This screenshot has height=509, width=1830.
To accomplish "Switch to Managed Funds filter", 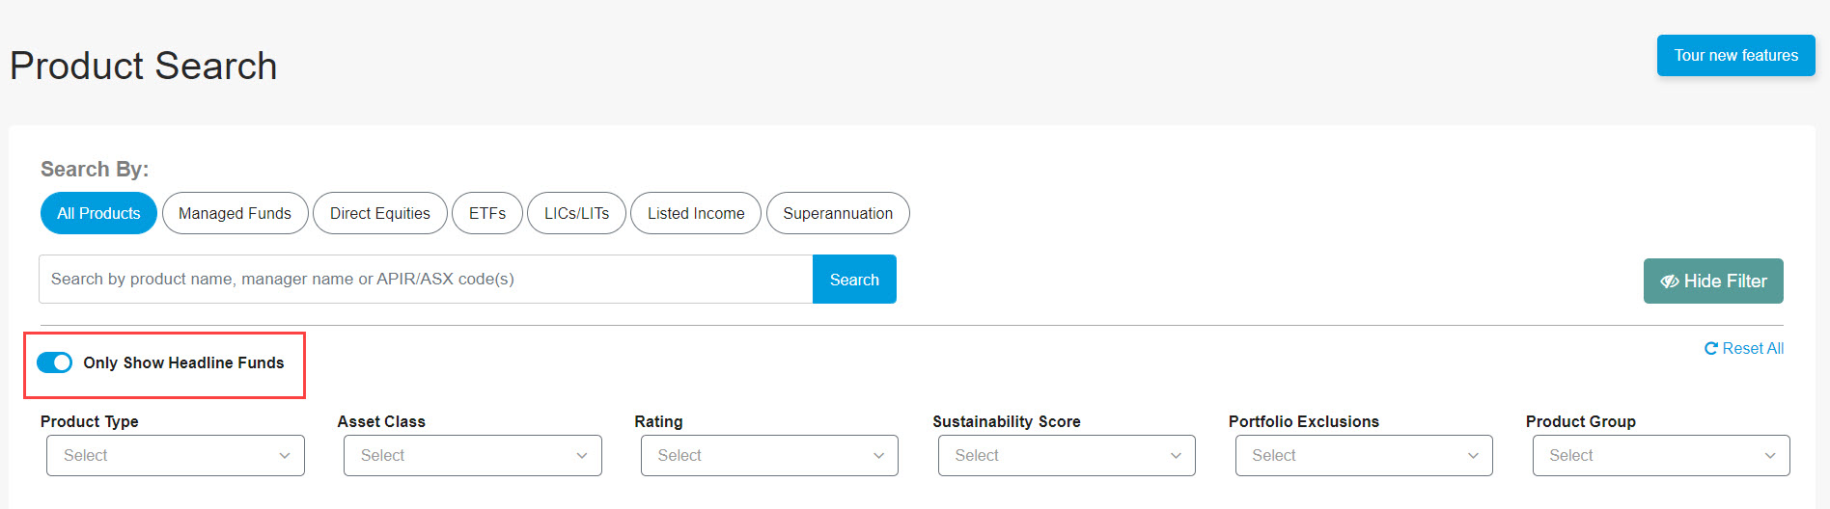I will (235, 213).
